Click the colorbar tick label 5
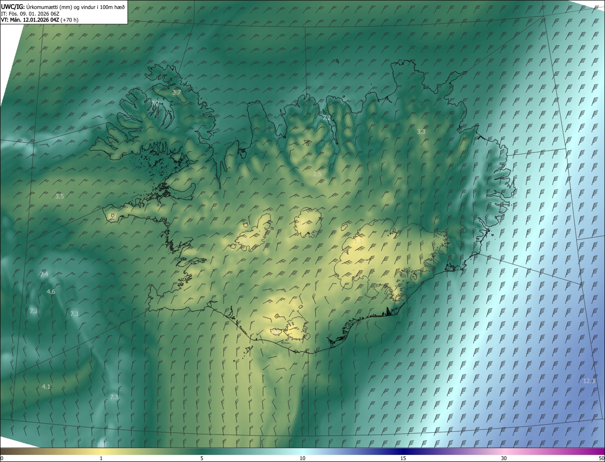 (202, 458)
